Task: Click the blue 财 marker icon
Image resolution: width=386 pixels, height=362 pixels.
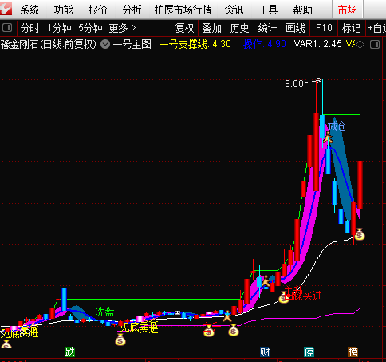Action: [265, 352]
